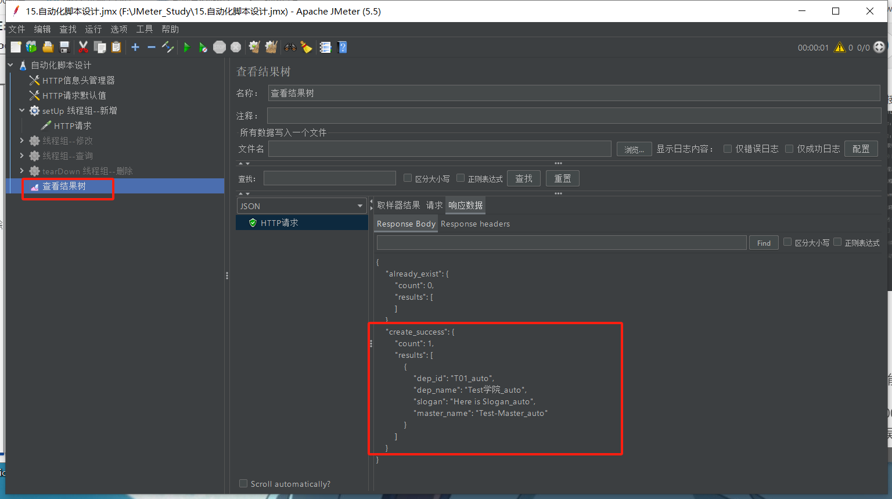Collapse the 自动化脚本设计 test plan node

point(10,65)
